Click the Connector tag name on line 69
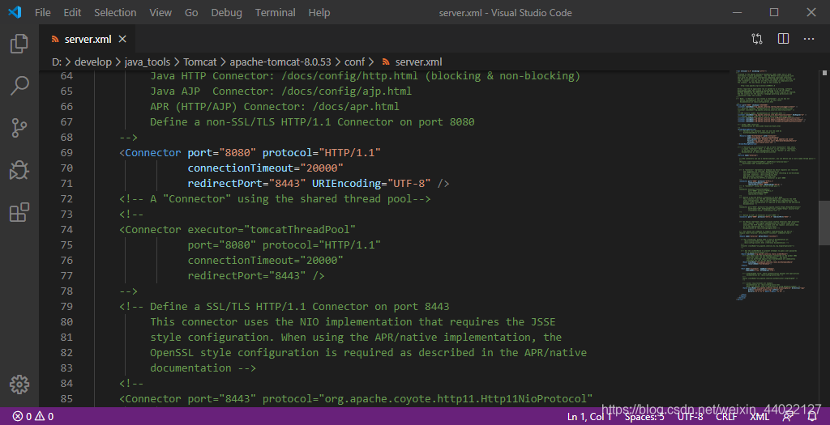The height and width of the screenshot is (425, 830). click(x=153, y=153)
